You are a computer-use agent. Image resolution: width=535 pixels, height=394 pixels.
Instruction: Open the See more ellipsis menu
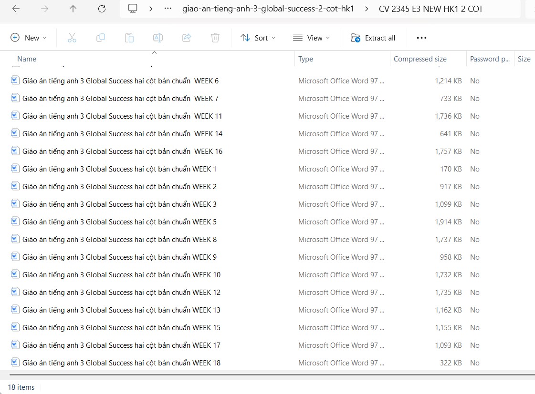point(421,38)
